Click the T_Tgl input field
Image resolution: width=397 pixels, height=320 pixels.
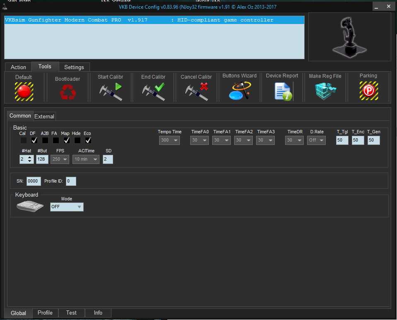(x=342, y=140)
